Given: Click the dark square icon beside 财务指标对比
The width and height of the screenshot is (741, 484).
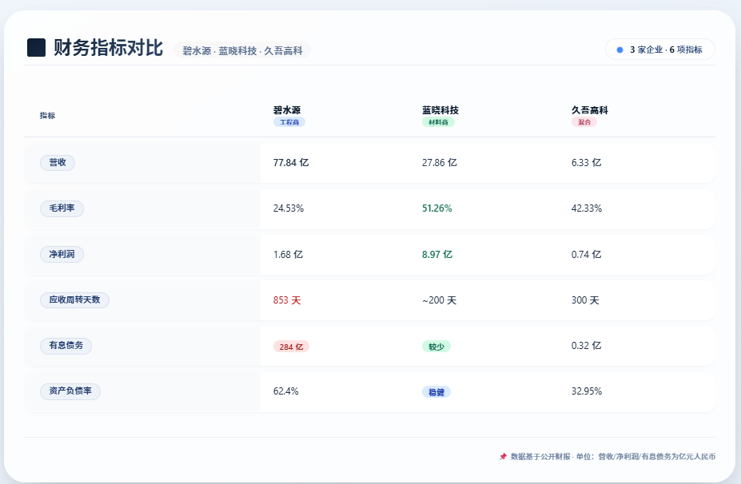Looking at the screenshot, I should point(37,48).
